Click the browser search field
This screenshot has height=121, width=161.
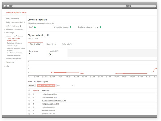[142, 6]
